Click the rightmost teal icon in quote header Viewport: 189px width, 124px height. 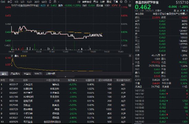pyautogui.click(x=187, y=11)
